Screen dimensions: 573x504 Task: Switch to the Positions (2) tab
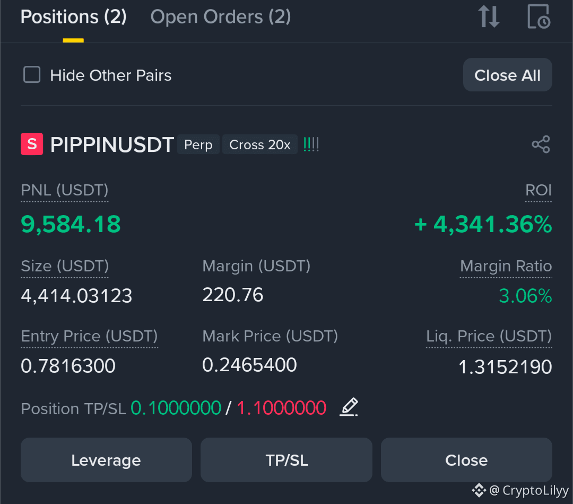click(73, 17)
